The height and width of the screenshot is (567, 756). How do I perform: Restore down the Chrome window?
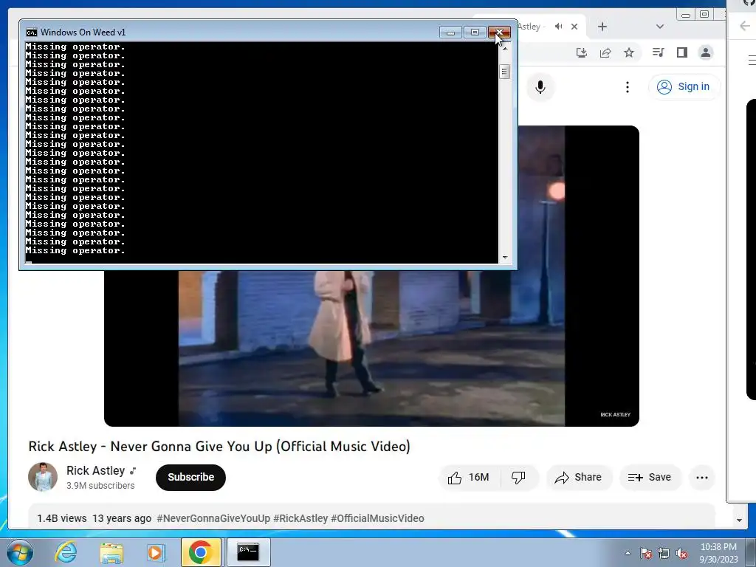[x=704, y=15]
